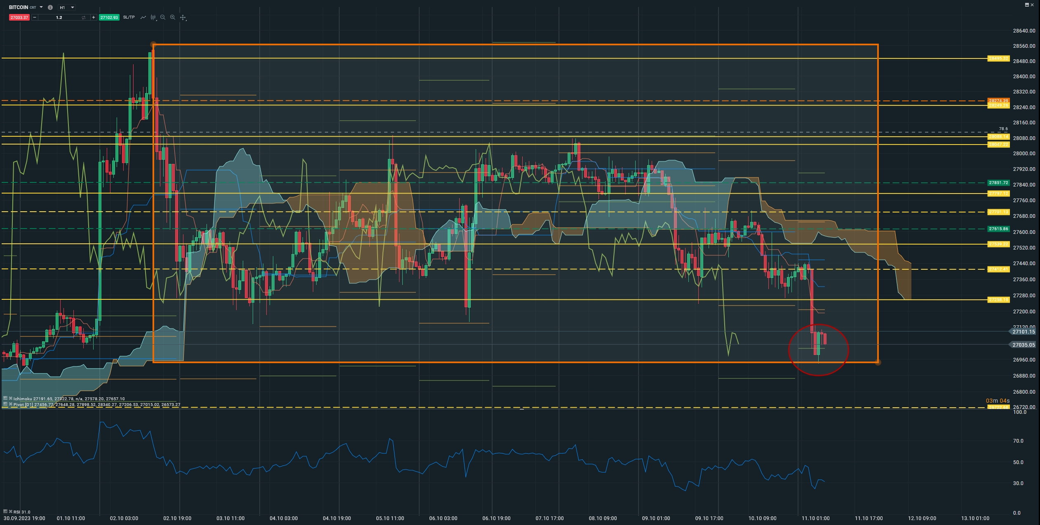Toggle the volume unit swap icon
Screen dimensions: 1040x525
pyautogui.click(x=84, y=17)
